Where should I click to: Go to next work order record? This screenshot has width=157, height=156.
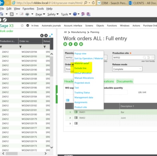click(76, 44)
